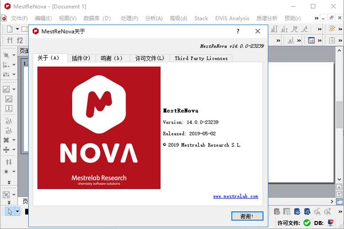This screenshot has height=229, width=344.
Task: Click the multiply X icon
Action: click(x=6, y=140)
